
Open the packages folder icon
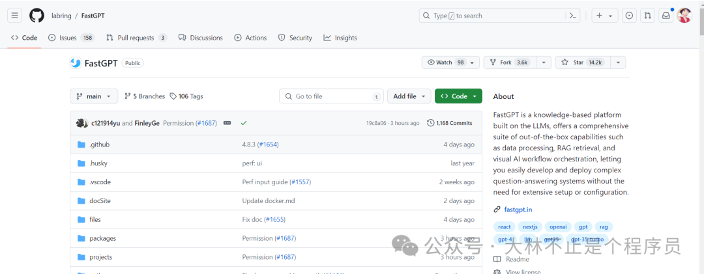coord(81,239)
